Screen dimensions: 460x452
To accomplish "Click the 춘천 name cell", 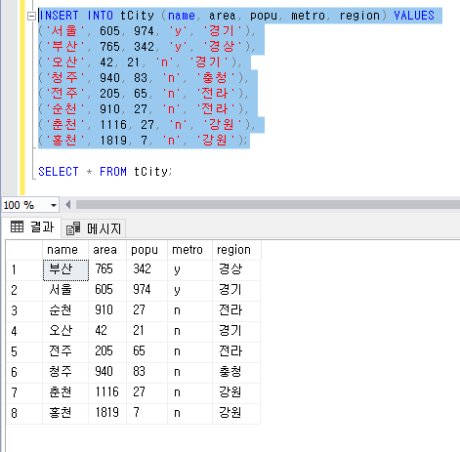I will click(65, 393).
